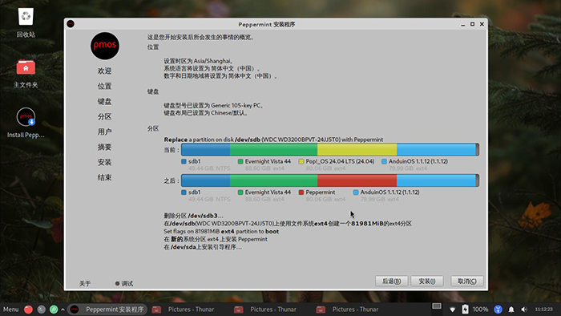Click the taskbar clock

(544, 310)
